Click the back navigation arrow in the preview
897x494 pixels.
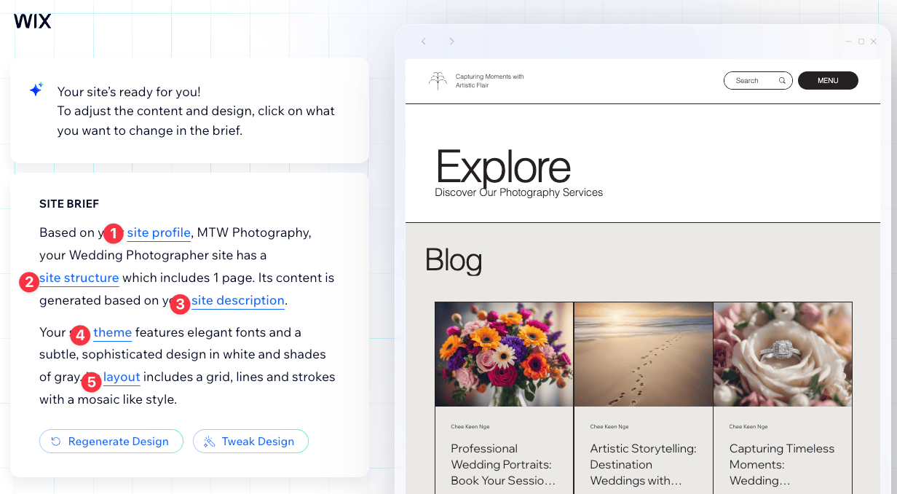pyautogui.click(x=424, y=42)
